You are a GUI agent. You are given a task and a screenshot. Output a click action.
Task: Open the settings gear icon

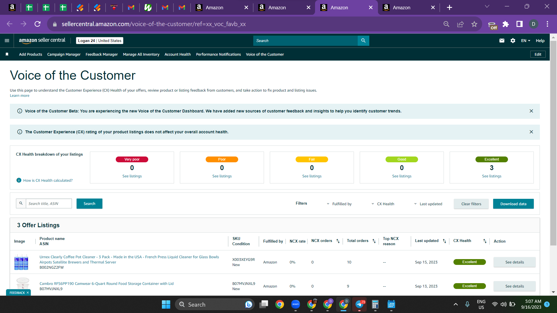pyautogui.click(x=513, y=41)
